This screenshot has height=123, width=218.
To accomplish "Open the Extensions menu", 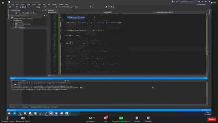I will [x=54, y=4].
